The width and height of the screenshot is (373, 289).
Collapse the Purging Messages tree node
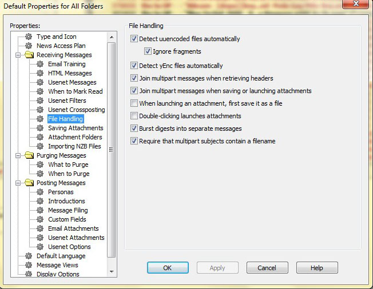pyautogui.click(x=18, y=155)
